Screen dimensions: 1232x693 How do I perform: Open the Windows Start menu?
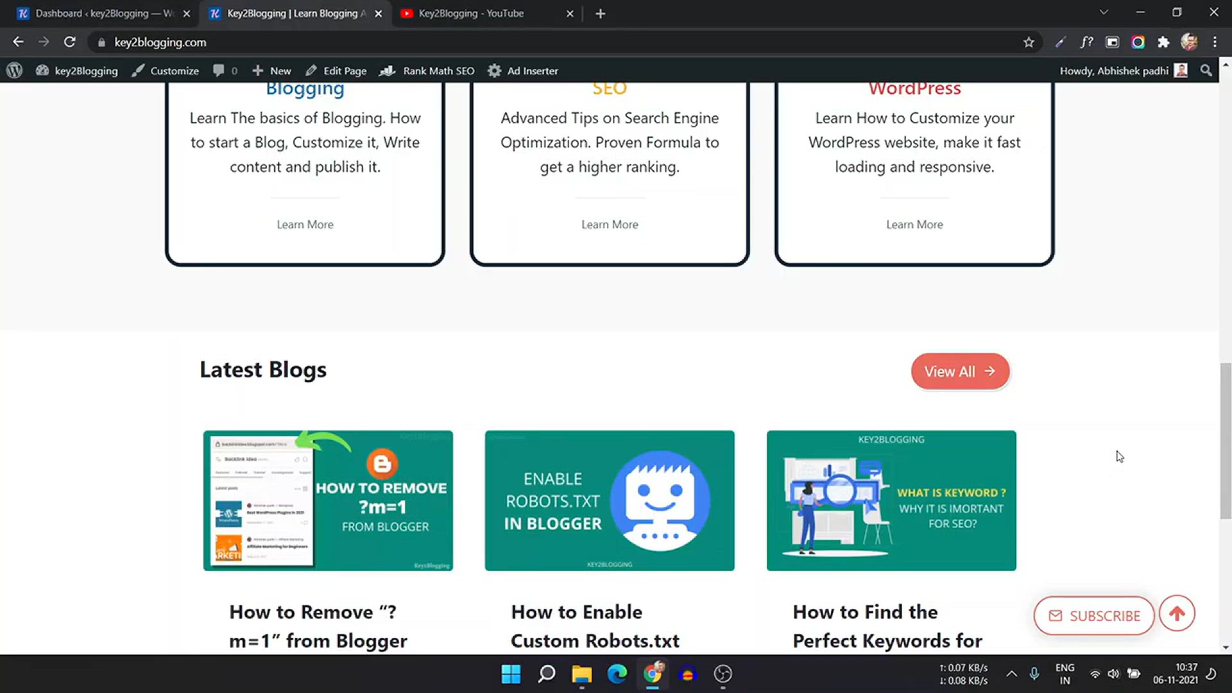pos(511,674)
